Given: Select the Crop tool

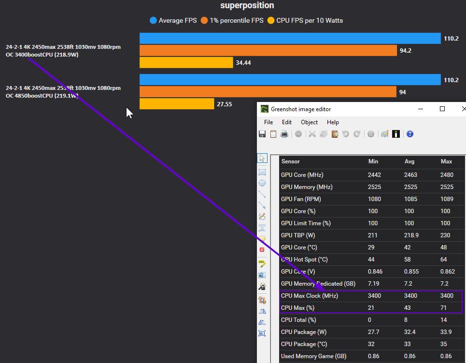Looking at the screenshot, I should (262, 300).
